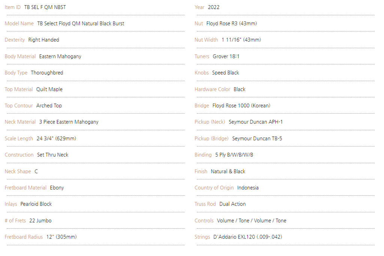The image size is (384, 256).
Task: Select the D'Addario EXL120 strings value
Action: click(x=247, y=237)
